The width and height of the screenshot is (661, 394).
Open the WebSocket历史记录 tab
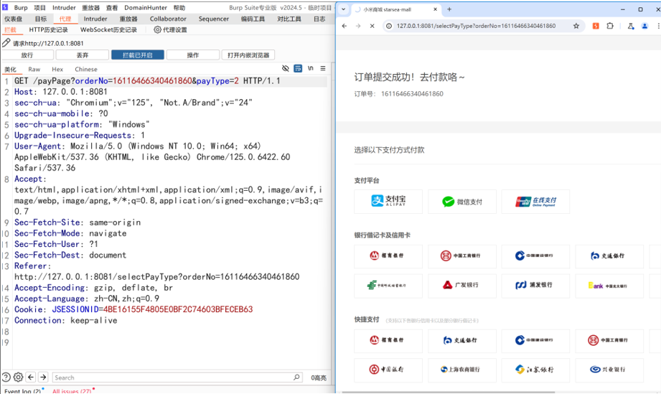click(108, 29)
